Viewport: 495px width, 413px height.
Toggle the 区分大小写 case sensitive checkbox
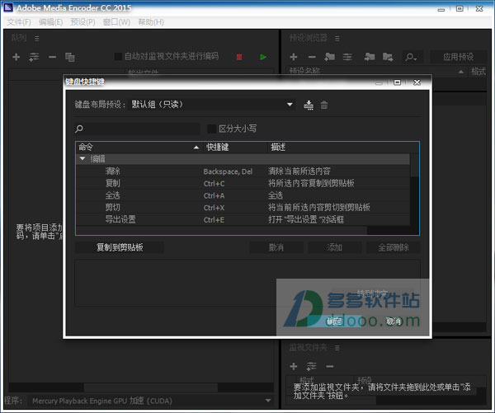(x=211, y=129)
